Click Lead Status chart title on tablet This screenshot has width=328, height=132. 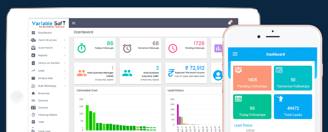coord(176,90)
